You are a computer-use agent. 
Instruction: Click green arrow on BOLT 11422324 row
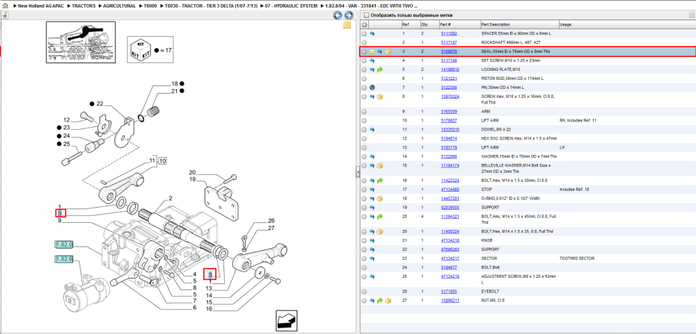[x=380, y=181]
